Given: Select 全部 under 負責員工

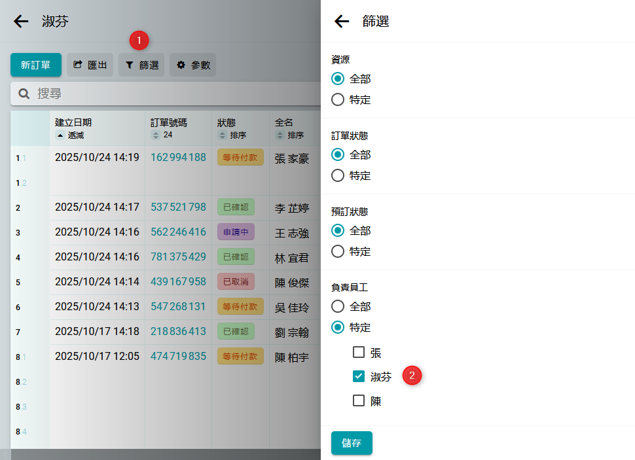Looking at the screenshot, I should pyautogui.click(x=338, y=306).
